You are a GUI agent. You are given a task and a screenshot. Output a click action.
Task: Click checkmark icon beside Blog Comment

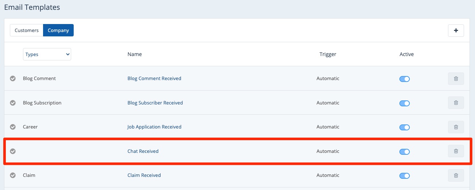point(13,79)
